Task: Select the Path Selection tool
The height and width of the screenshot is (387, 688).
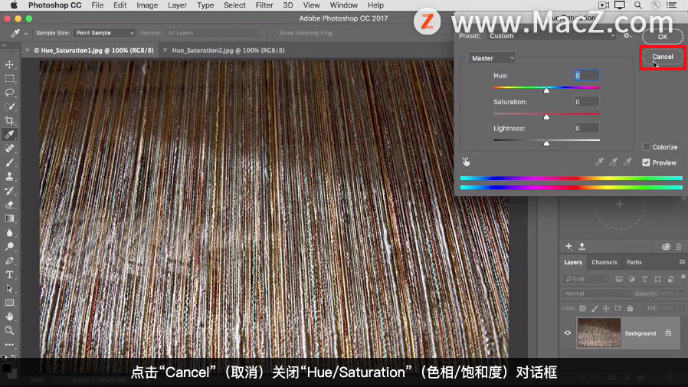Action: click(10, 289)
